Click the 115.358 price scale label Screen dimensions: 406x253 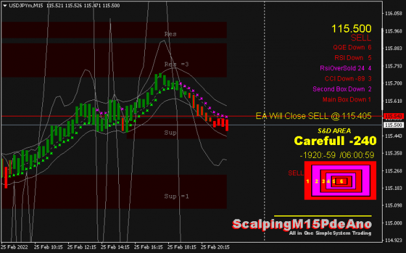[x=394, y=153]
